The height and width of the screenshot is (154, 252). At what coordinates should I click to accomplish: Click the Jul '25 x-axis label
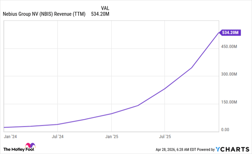[165, 137]
